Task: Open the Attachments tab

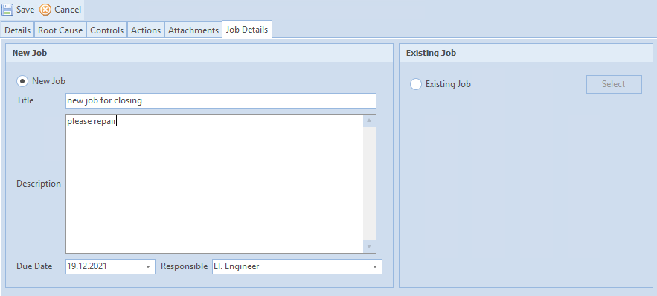Action: point(193,30)
